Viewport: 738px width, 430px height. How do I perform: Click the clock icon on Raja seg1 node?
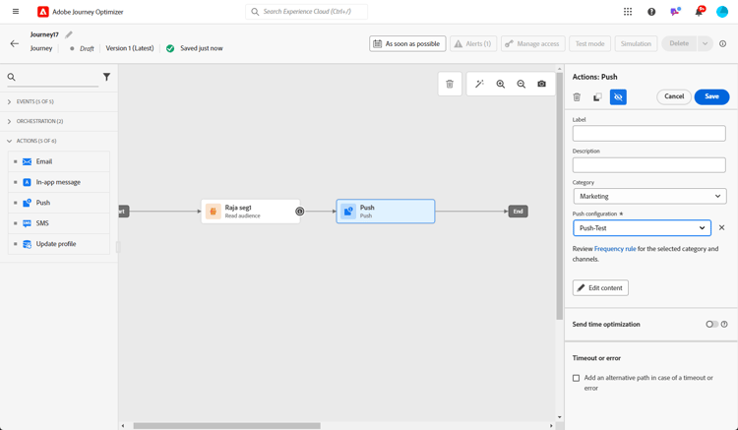300,212
